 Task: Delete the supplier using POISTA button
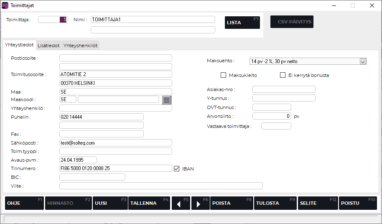(x=232, y=203)
